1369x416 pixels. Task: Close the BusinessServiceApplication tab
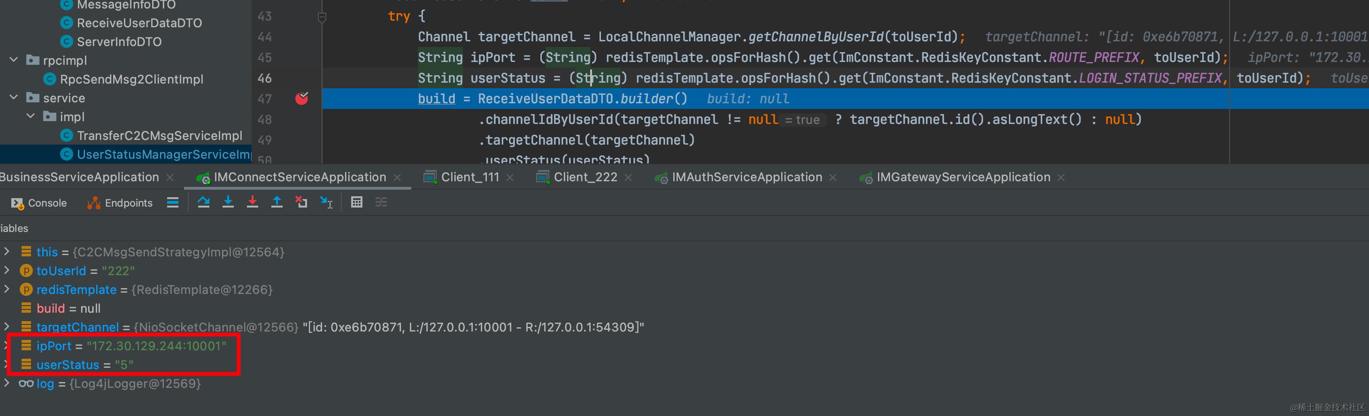tap(170, 177)
